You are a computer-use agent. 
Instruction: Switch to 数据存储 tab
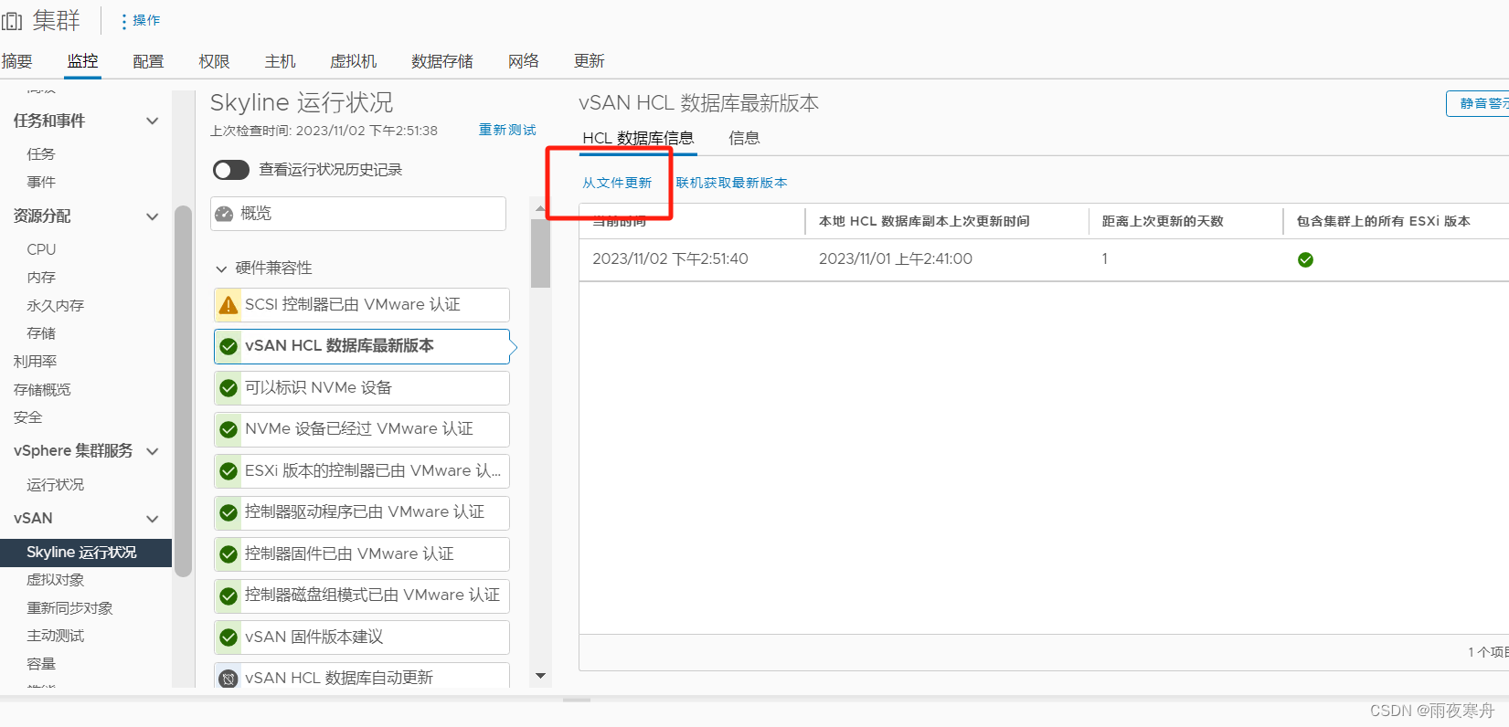(x=442, y=61)
